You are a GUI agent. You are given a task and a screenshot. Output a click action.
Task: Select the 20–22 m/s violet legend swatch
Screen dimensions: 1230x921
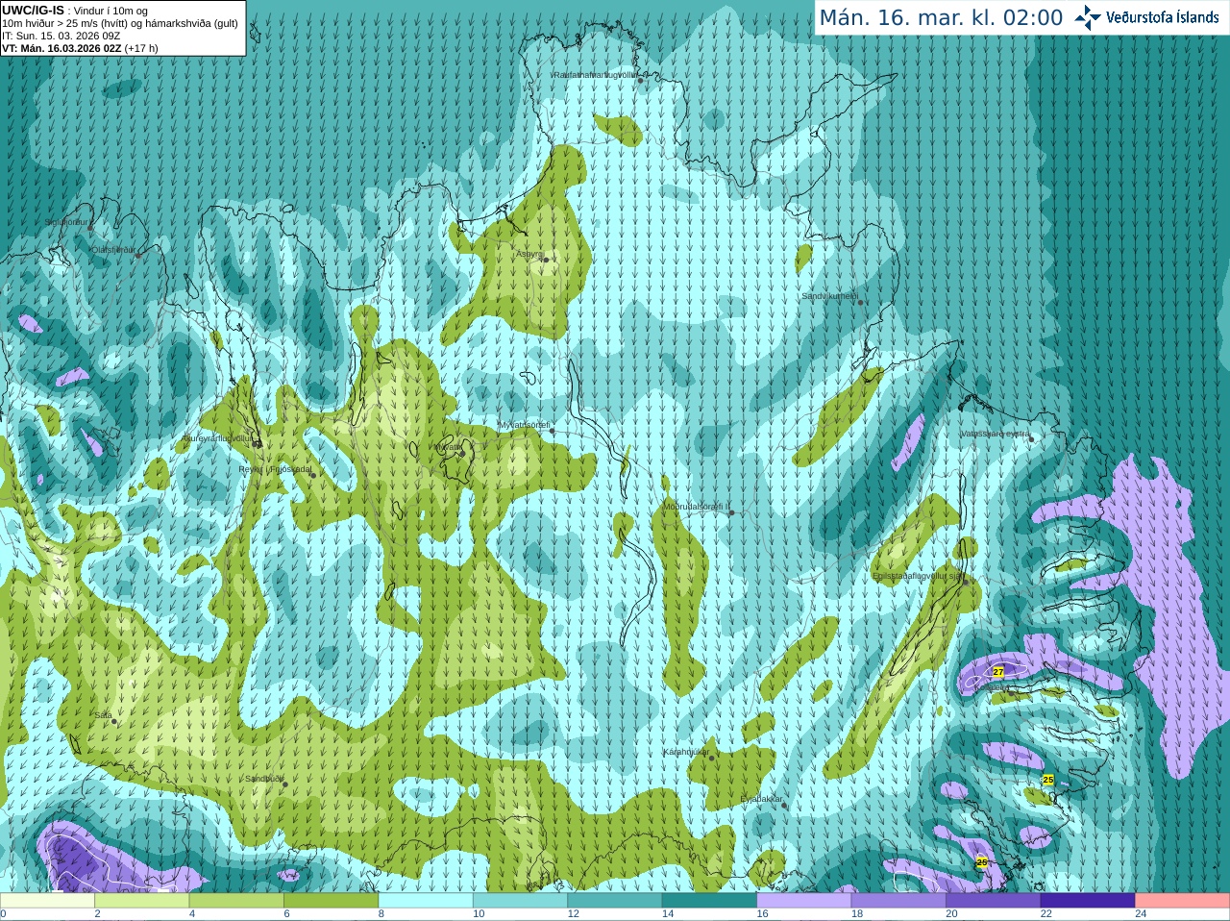(x=994, y=901)
